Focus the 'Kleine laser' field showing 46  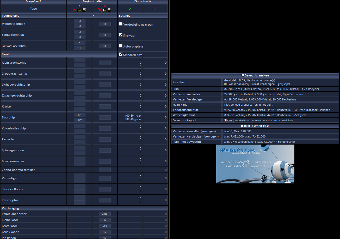[105, 220]
